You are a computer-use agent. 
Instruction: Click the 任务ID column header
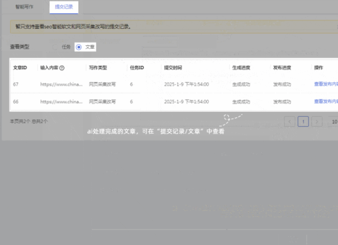tap(137, 68)
